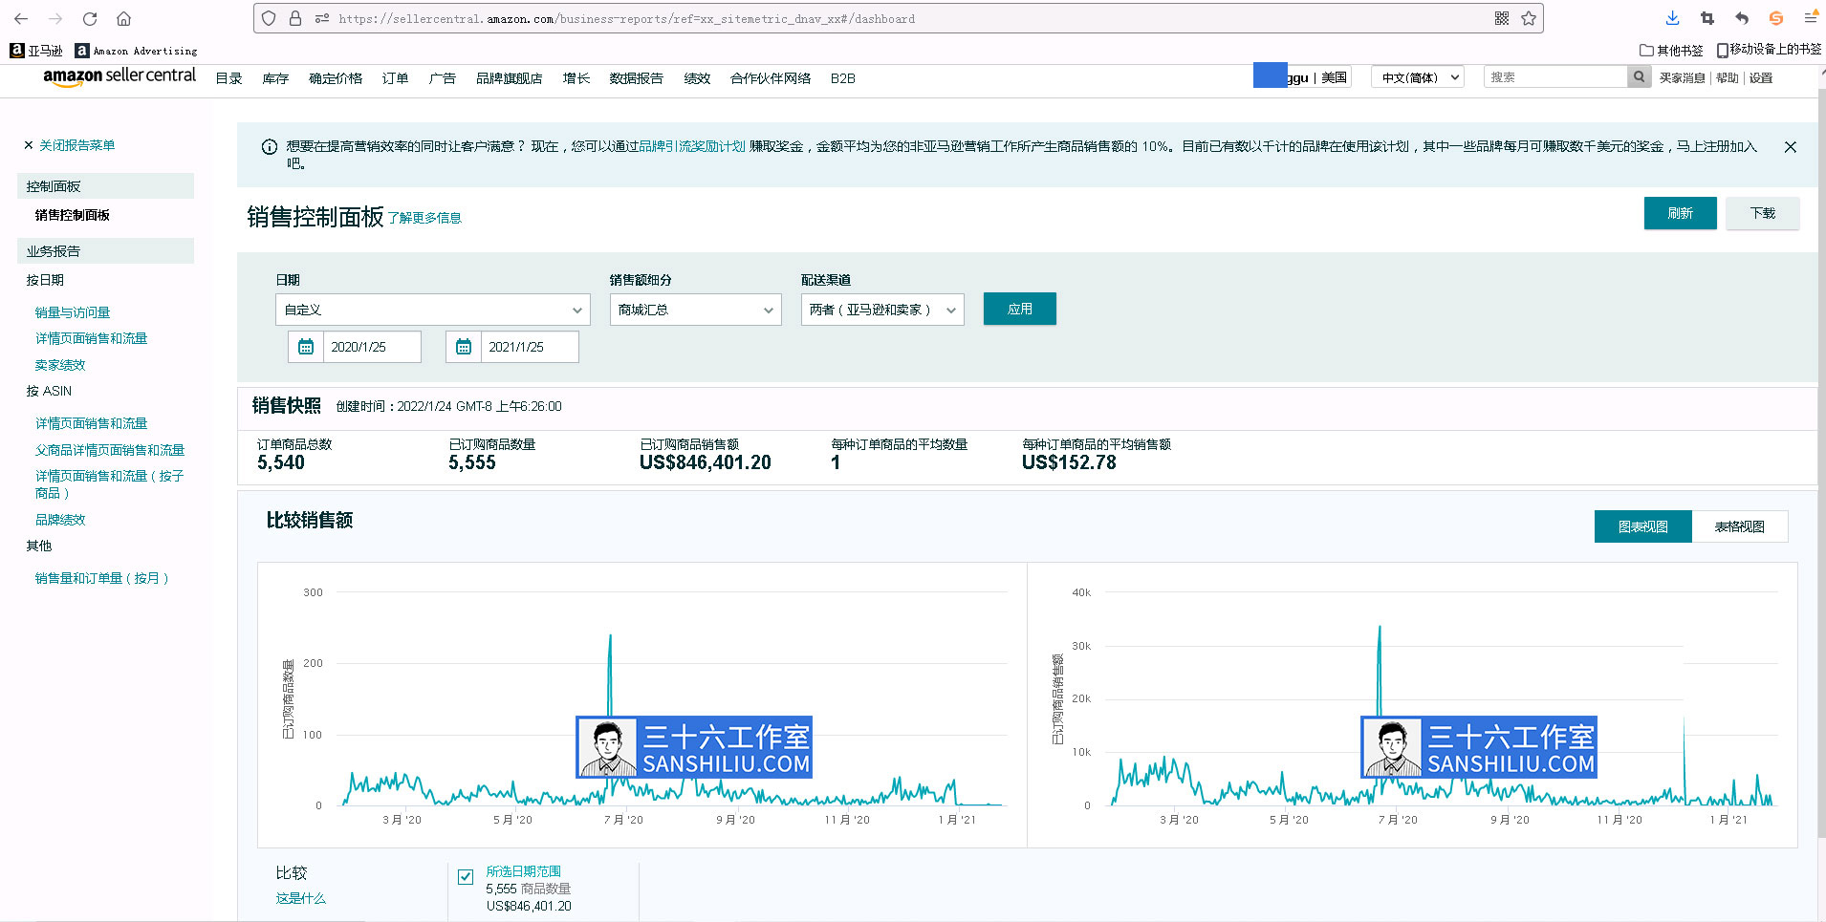Click the Amazon Seller Central logo

pyautogui.click(x=120, y=76)
